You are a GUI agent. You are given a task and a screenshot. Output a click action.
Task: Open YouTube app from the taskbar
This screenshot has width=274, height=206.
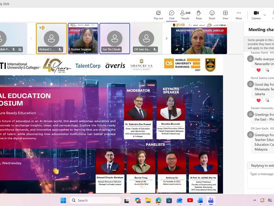190,200
